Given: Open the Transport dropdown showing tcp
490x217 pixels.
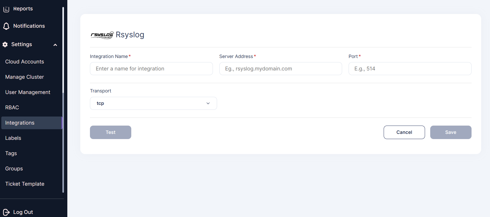Looking at the screenshot, I should [153, 103].
